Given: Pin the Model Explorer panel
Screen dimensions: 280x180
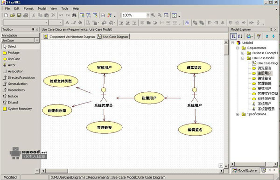Looking at the screenshot, I should (271, 29).
